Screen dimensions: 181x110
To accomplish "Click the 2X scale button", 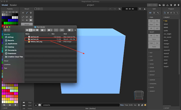I will coord(151,28).
